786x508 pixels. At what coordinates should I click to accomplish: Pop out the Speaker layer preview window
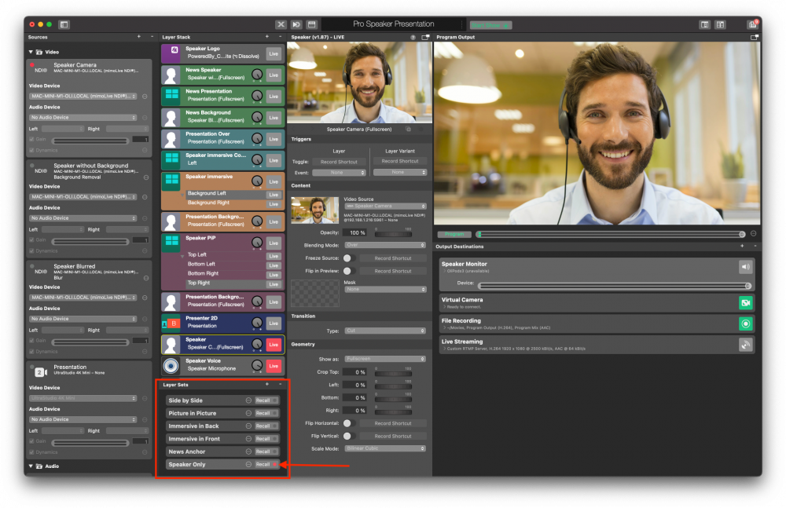pos(425,37)
